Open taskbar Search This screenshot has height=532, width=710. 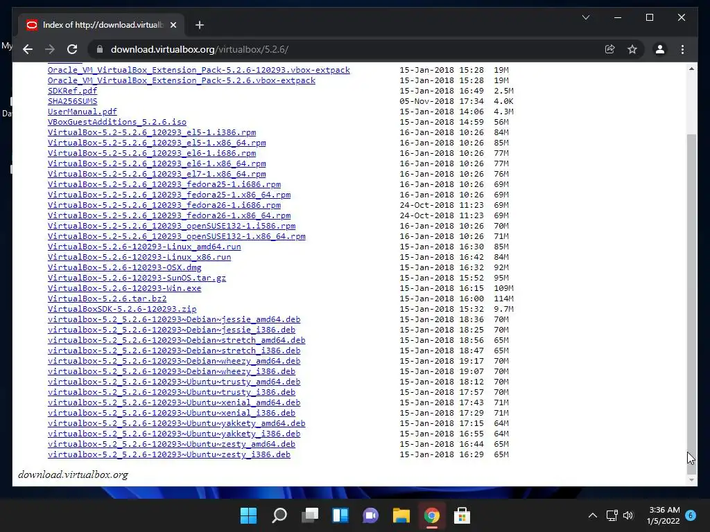[x=279, y=515]
